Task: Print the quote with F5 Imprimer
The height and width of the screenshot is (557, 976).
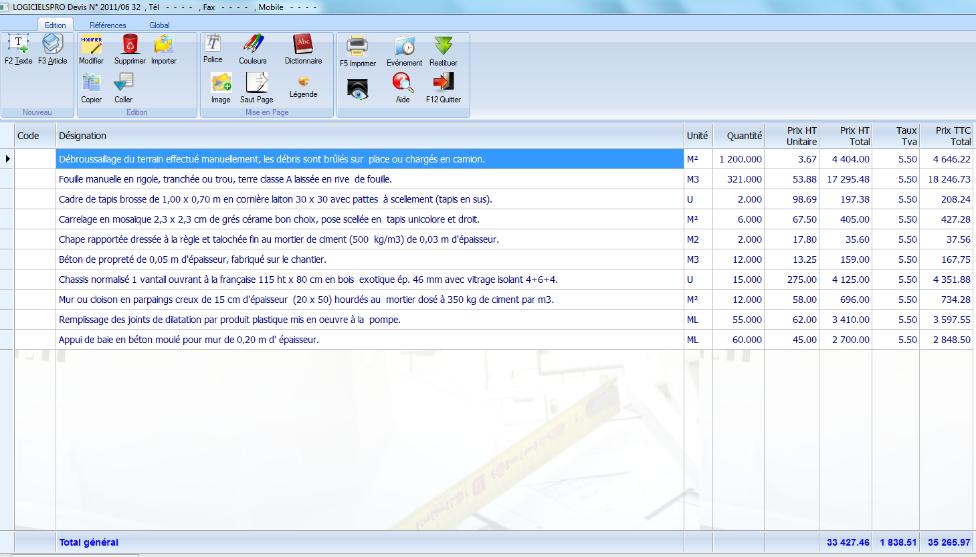Action: 357,47
